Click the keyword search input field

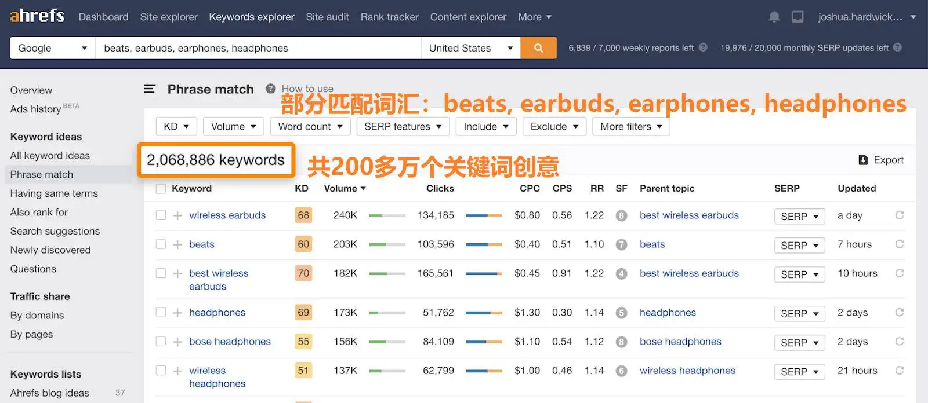click(258, 48)
